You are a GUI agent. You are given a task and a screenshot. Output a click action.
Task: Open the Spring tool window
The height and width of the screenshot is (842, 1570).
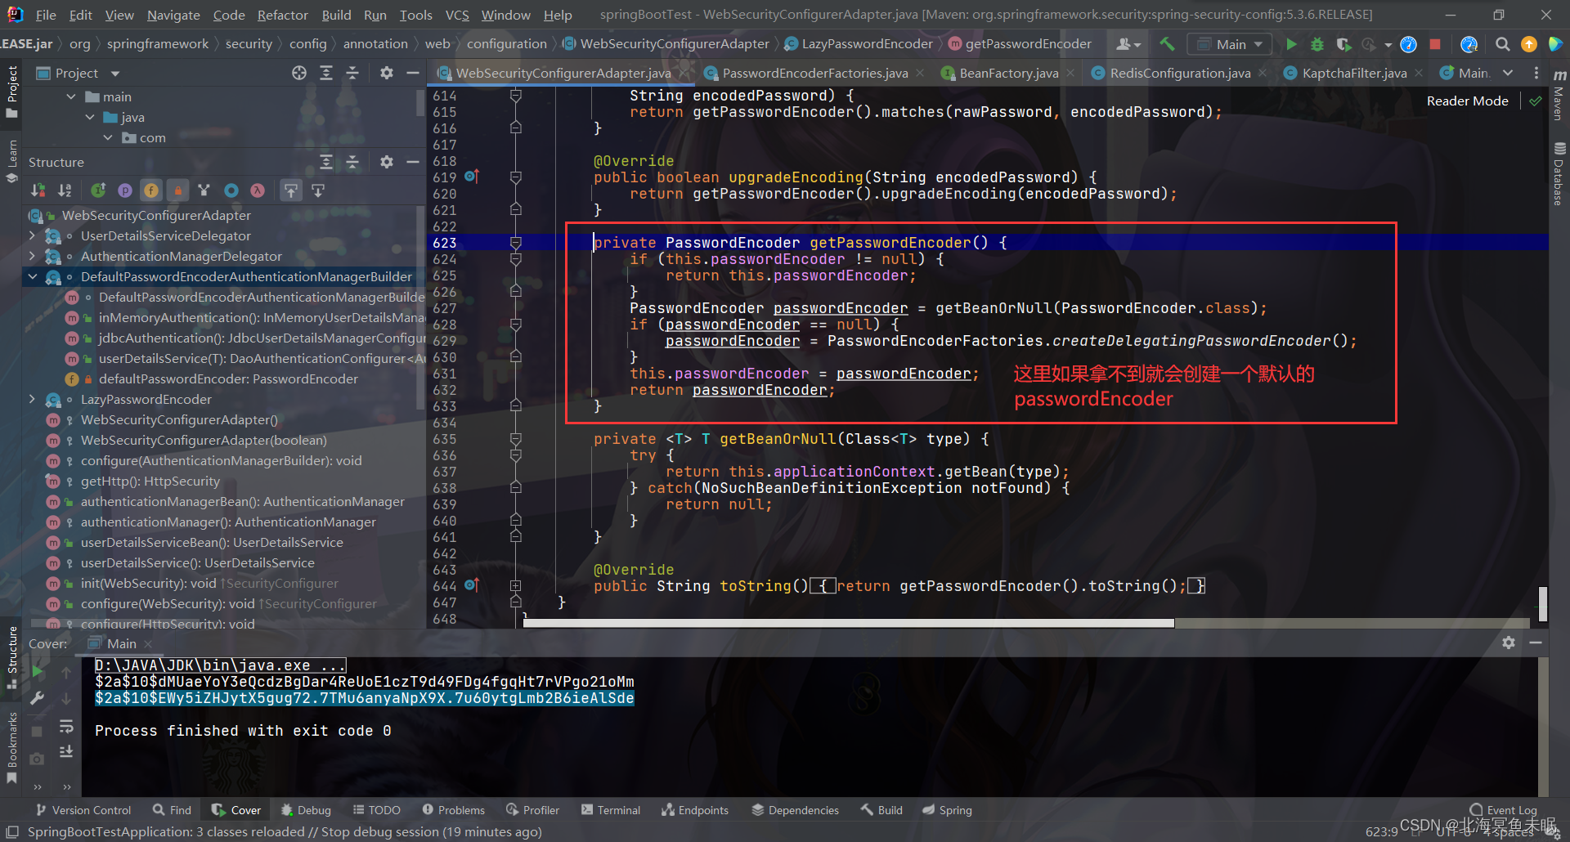tap(948, 810)
